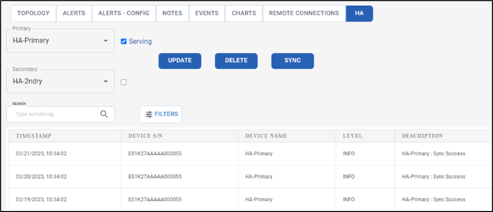493x212 pixels.
Task: Show the Charts tab
Action: (x=243, y=13)
